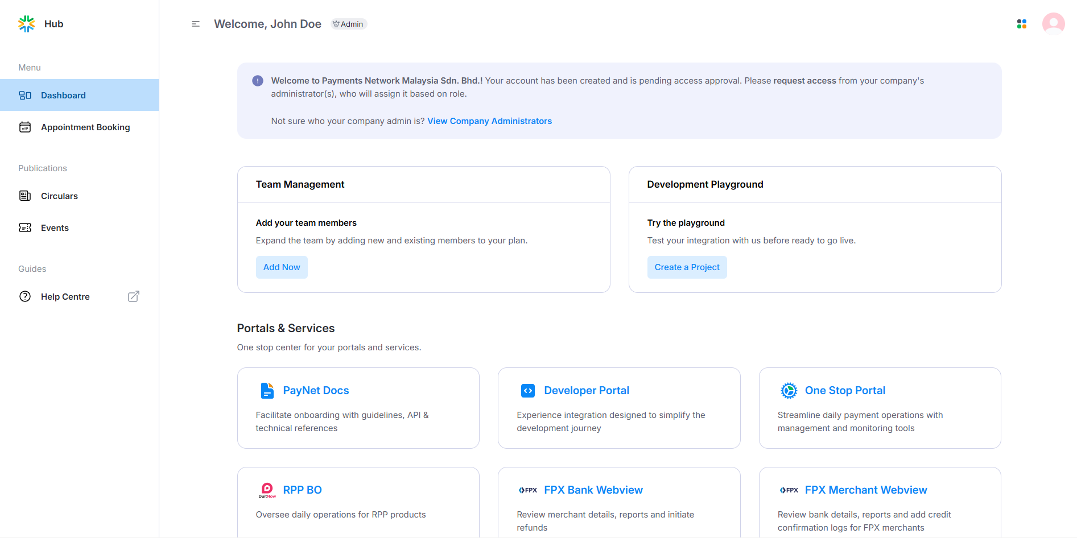The height and width of the screenshot is (538, 1077).
Task: Click the Admin role badge
Action: click(x=349, y=24)
